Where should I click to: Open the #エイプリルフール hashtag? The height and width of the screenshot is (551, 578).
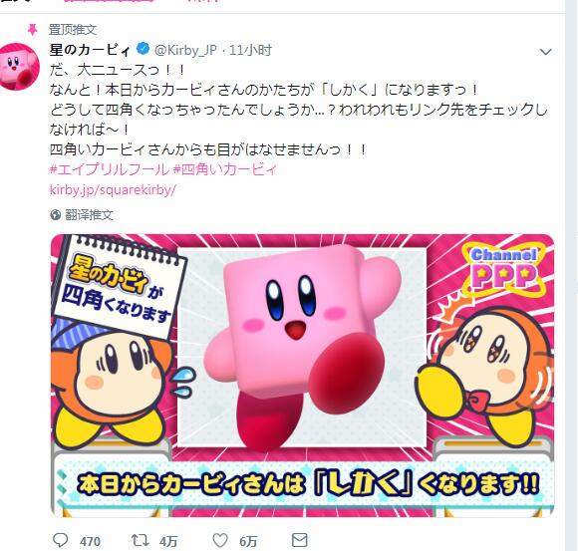(109, 169)
